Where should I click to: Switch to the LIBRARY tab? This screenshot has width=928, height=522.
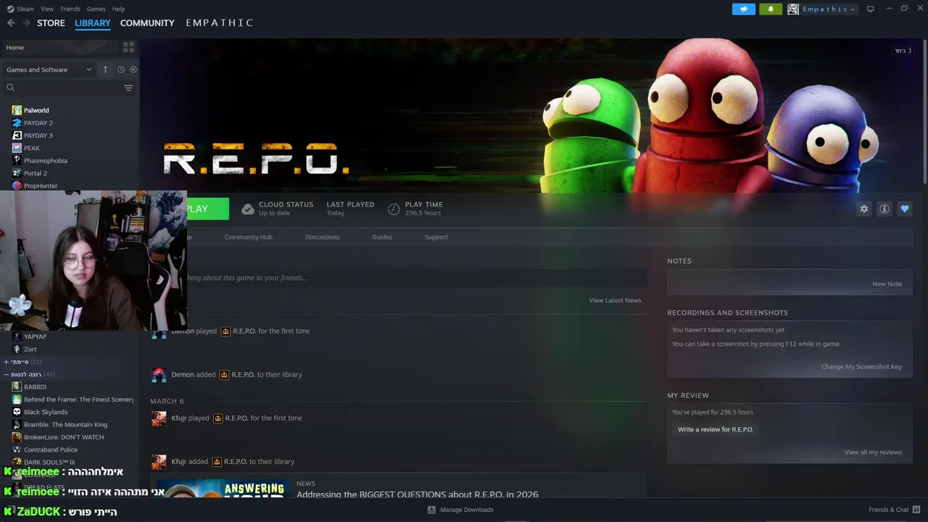pyautogui.click(x=93, y=23)
